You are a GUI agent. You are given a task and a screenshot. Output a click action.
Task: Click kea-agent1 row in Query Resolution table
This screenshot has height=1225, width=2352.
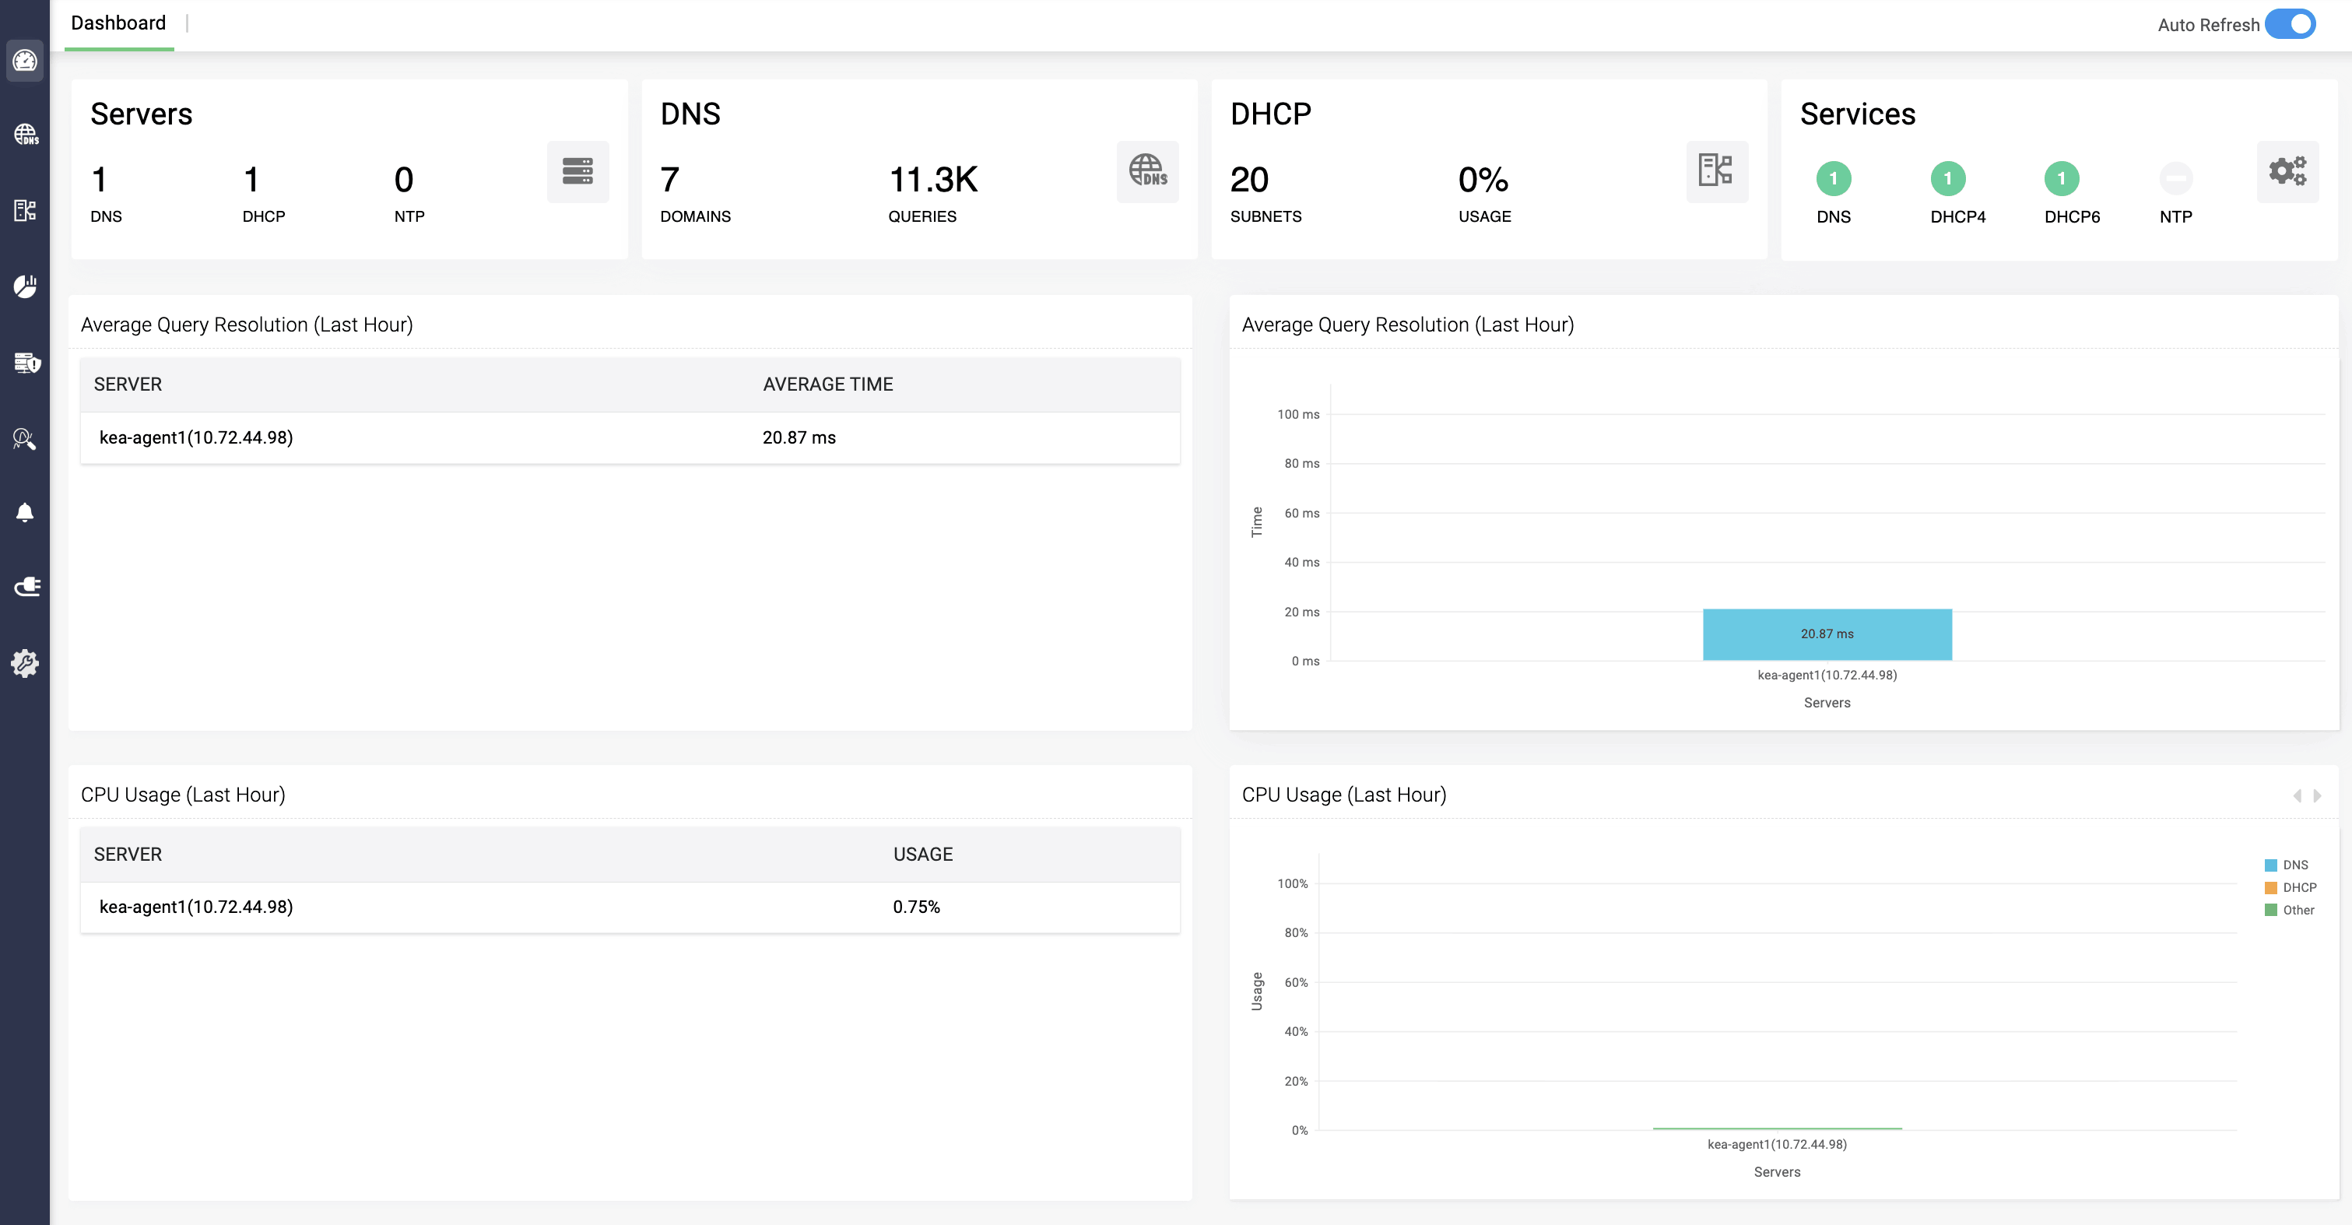click(630, 438)
